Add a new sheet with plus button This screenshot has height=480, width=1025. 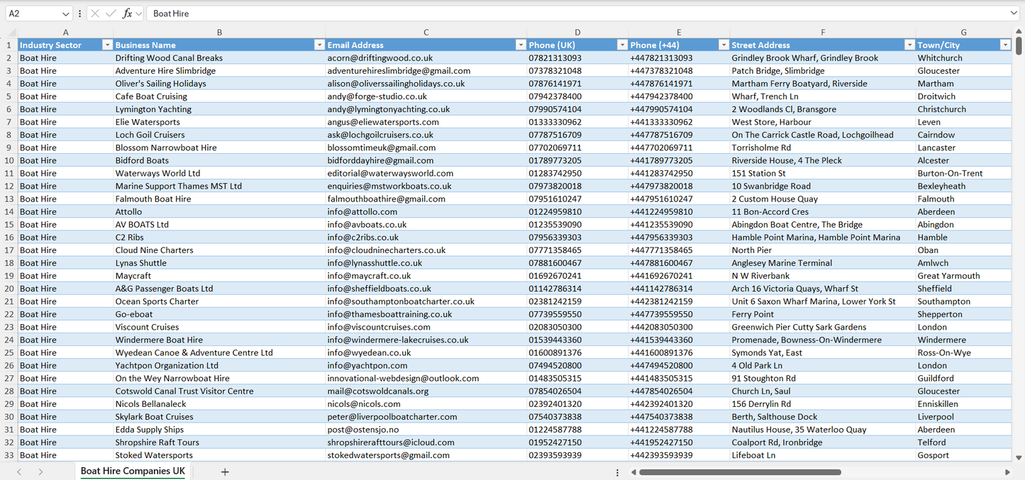coord(225,471)
